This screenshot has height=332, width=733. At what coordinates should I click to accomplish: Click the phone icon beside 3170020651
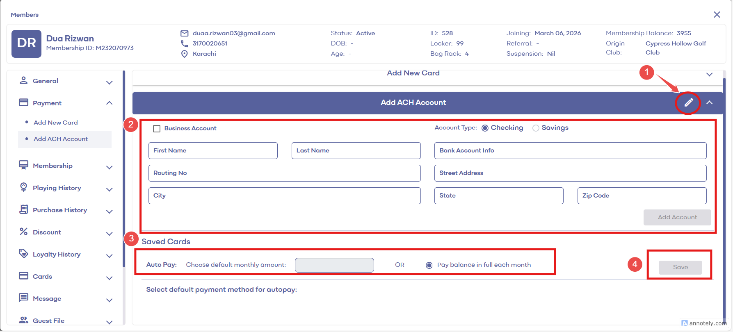point(184,43)
